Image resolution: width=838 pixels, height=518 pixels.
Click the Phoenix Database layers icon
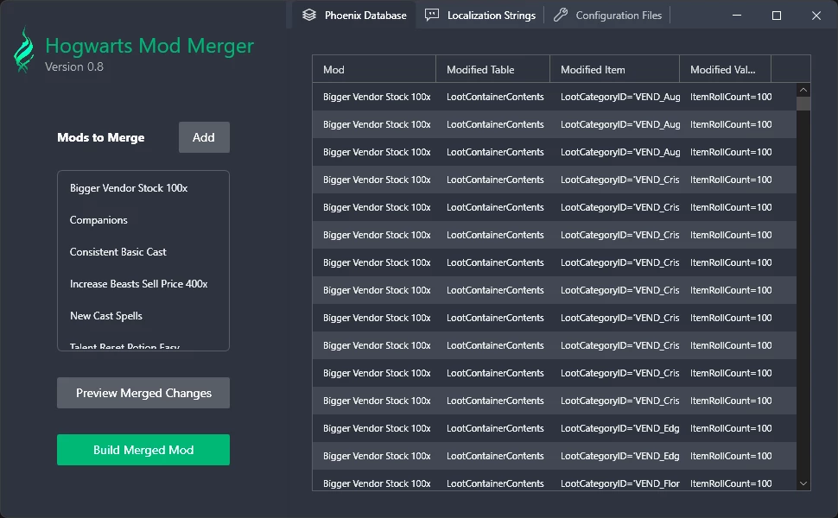click(309, 16)
